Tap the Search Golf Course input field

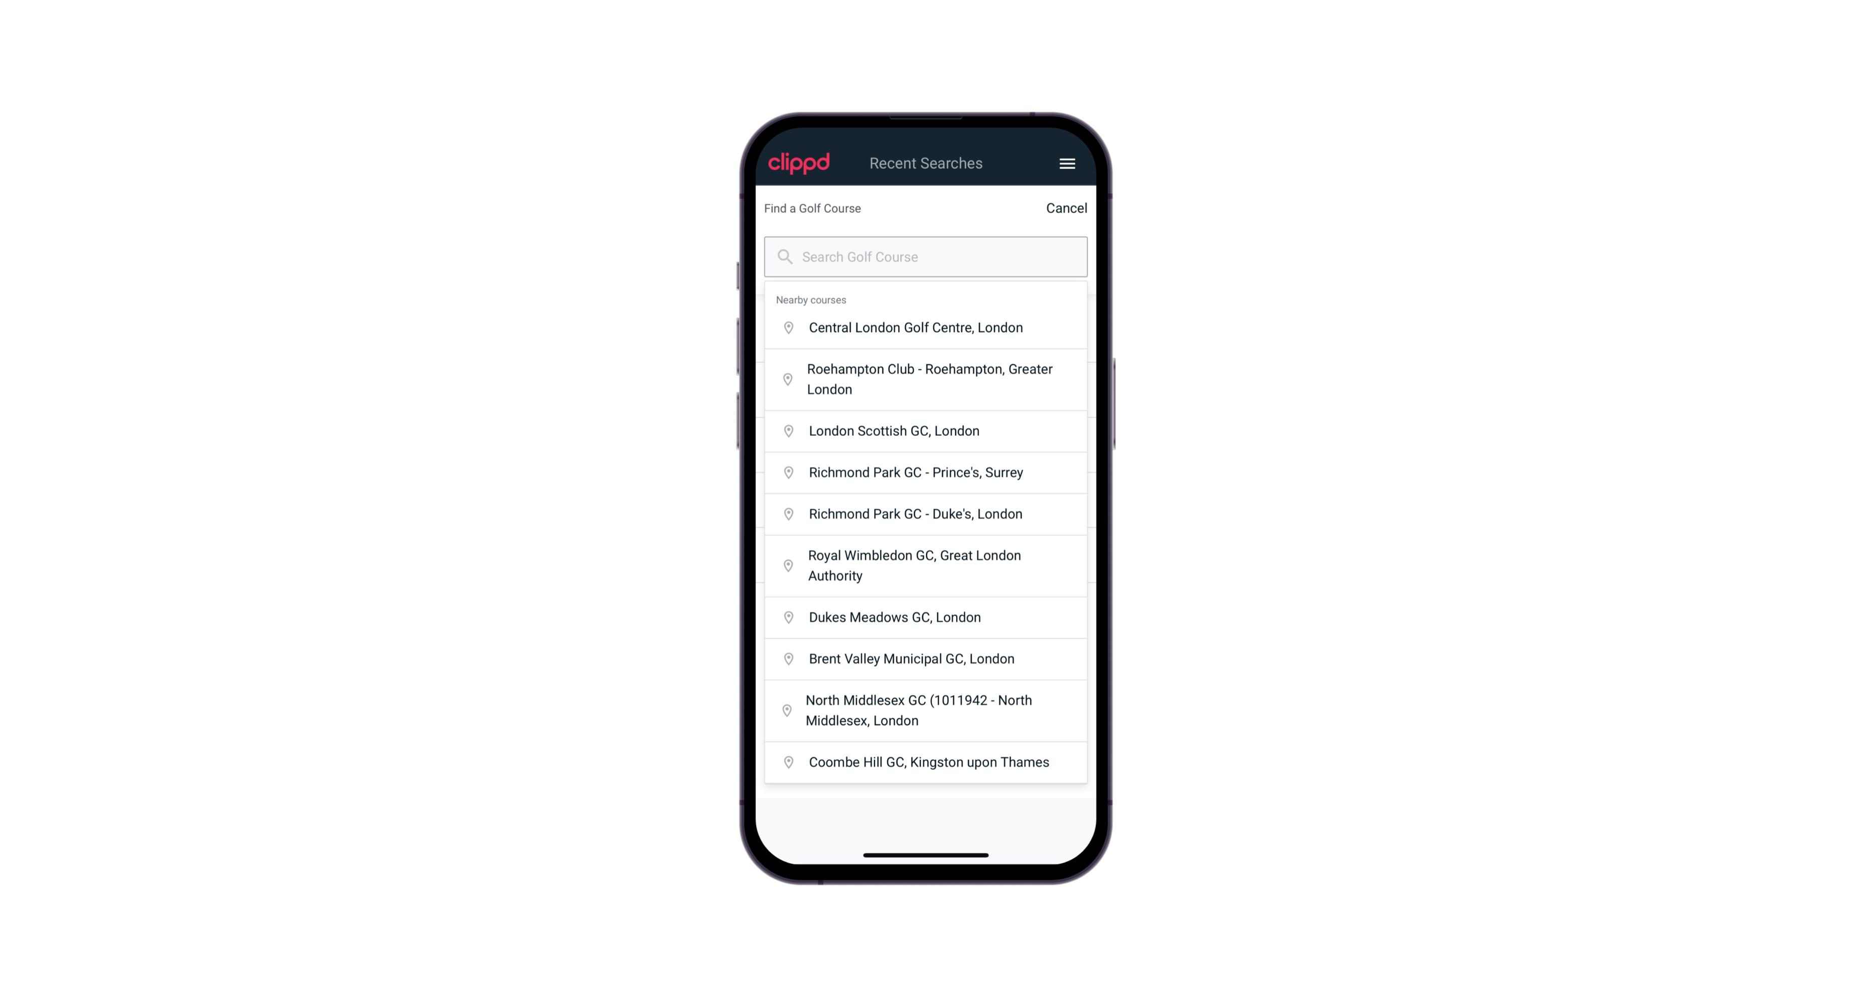coord(925,255)
